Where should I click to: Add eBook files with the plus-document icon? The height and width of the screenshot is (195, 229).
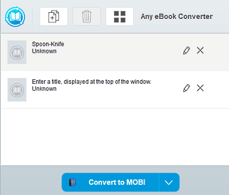coord(53,17)
